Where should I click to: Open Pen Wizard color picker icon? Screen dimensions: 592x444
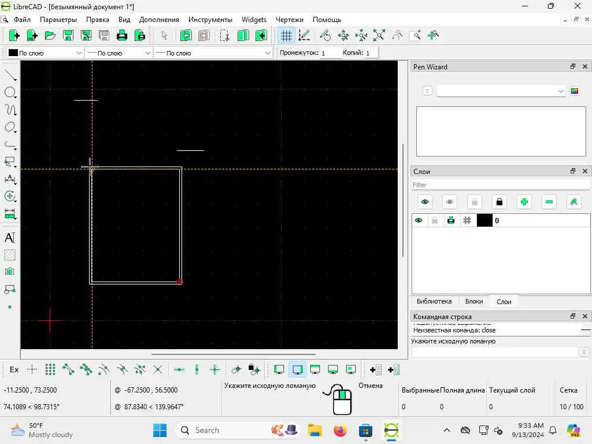point(575,91)
